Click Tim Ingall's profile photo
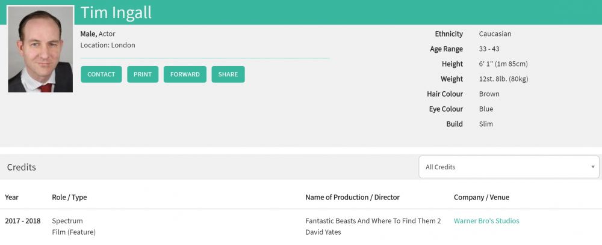 click(40, 49)
